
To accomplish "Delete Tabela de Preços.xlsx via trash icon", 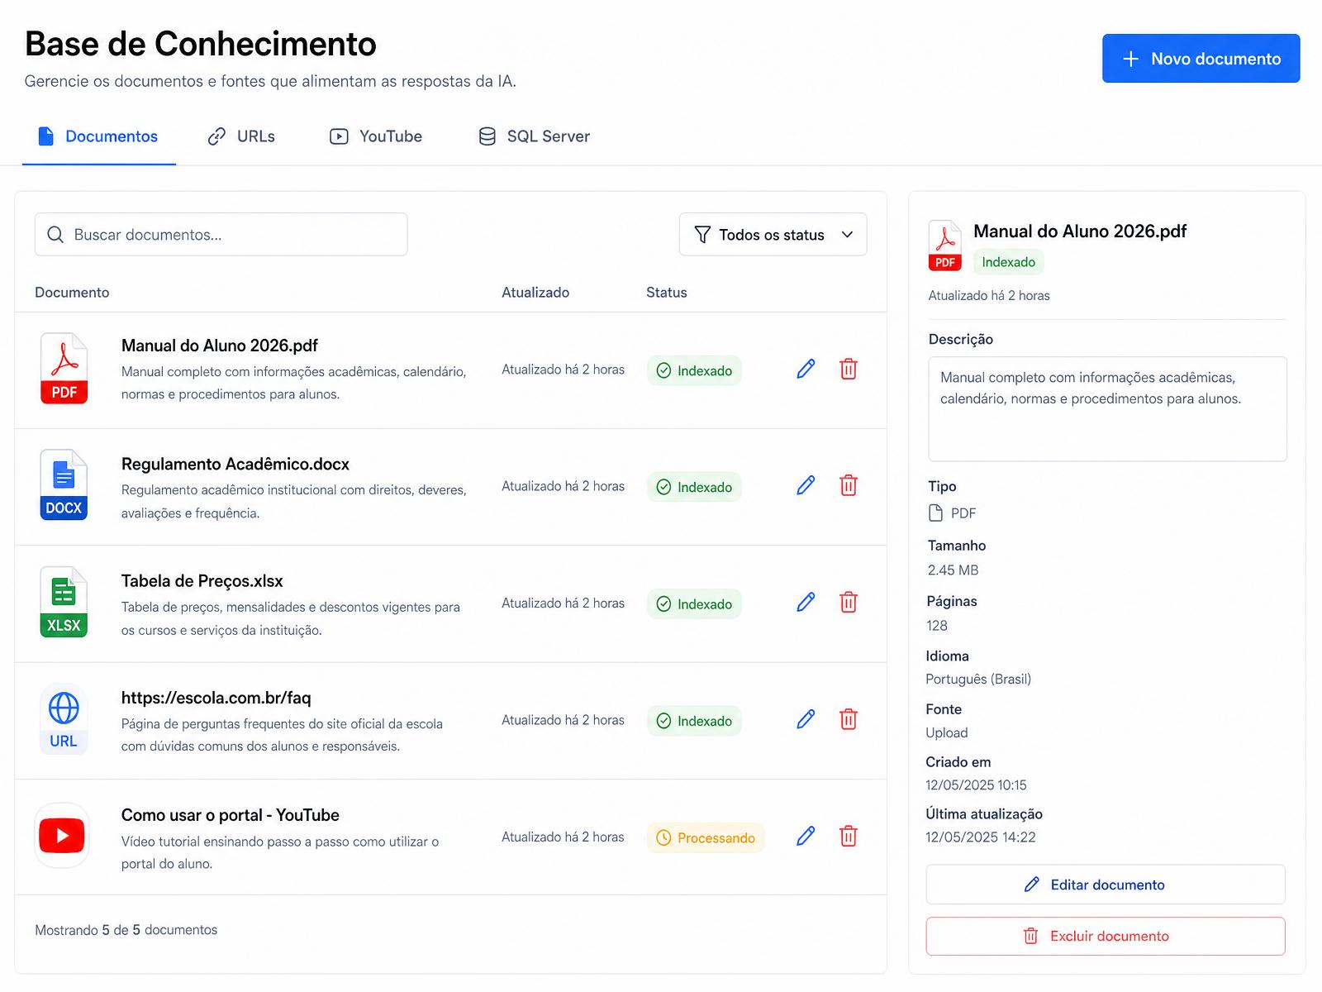I will pyautogui.click(x=849, y=602).
